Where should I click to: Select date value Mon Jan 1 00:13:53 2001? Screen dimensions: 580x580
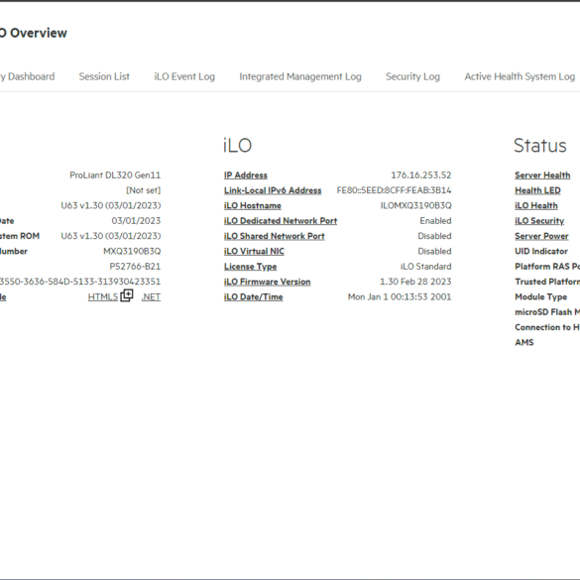tap(400, 297)
